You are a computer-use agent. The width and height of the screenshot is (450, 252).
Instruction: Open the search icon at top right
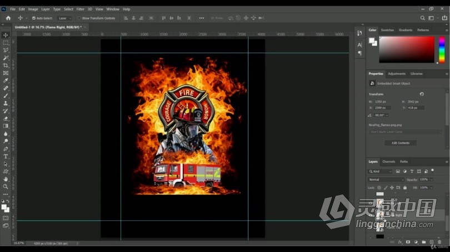click(422, 18)
